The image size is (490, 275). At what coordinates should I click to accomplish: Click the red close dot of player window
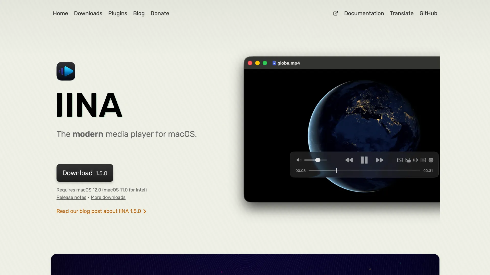[250, 63]
